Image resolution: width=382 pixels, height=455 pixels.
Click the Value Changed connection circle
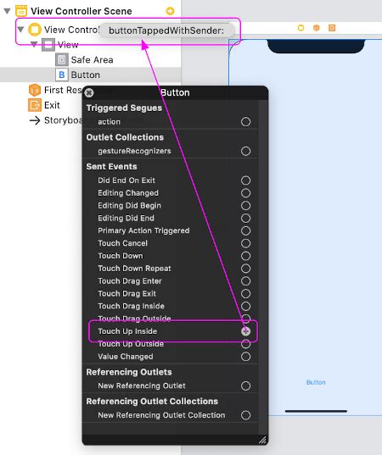(x=245, y=357)
